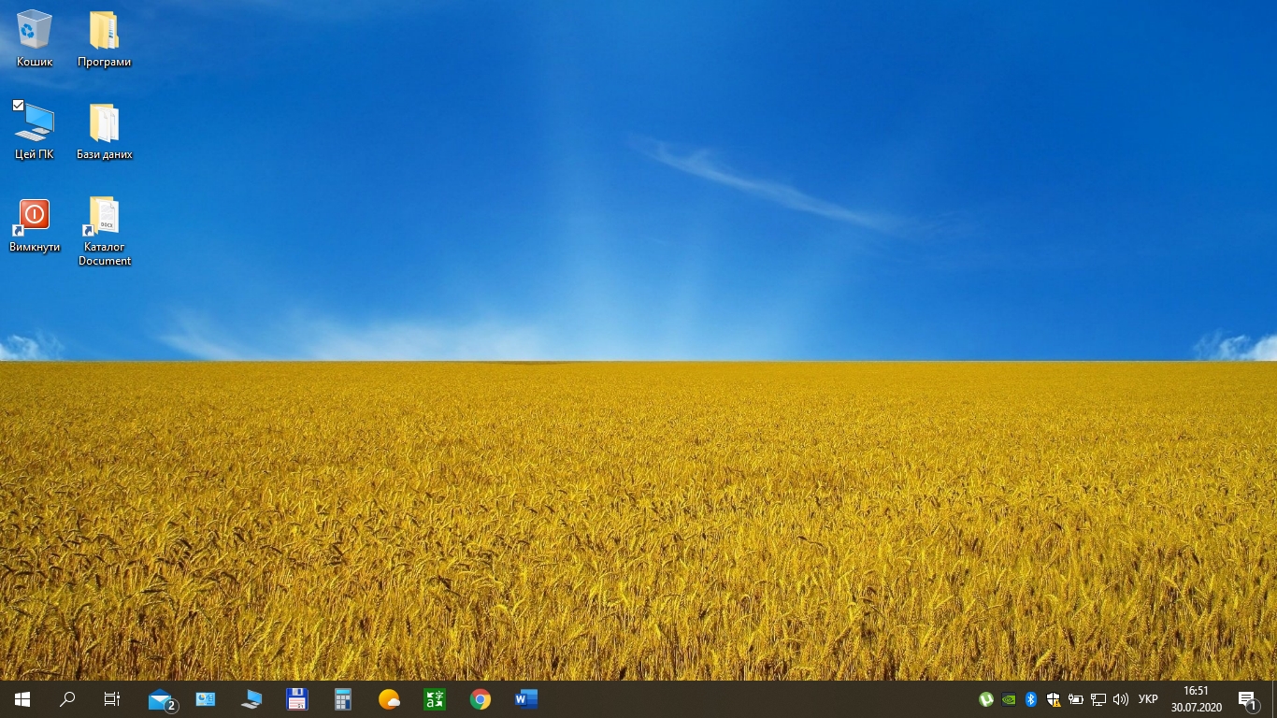Start Microsoft Translator from the taskbar
Screen dimensions: 1277x718
coord(434,699)
